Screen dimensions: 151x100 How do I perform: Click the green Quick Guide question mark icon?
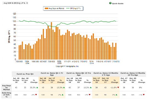tap(110, 3)
